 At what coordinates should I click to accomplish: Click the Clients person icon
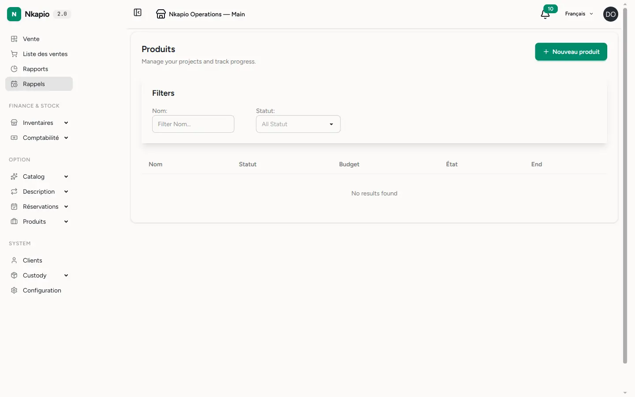coord(14,260)
